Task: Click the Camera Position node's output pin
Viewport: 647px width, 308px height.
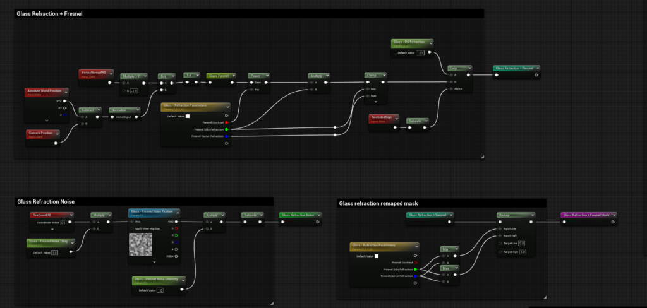Action: pos(57,143)
